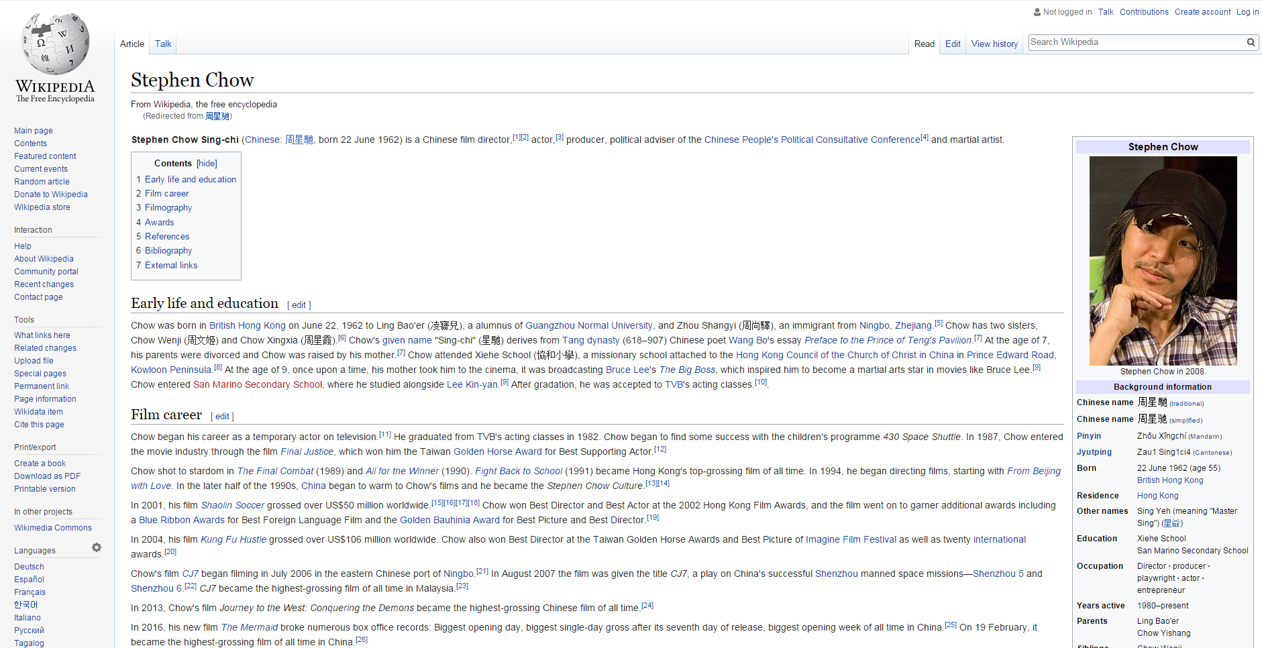
Task: Open Chinese People's Political Consultative Conference link
Action: tap(812, 140)
